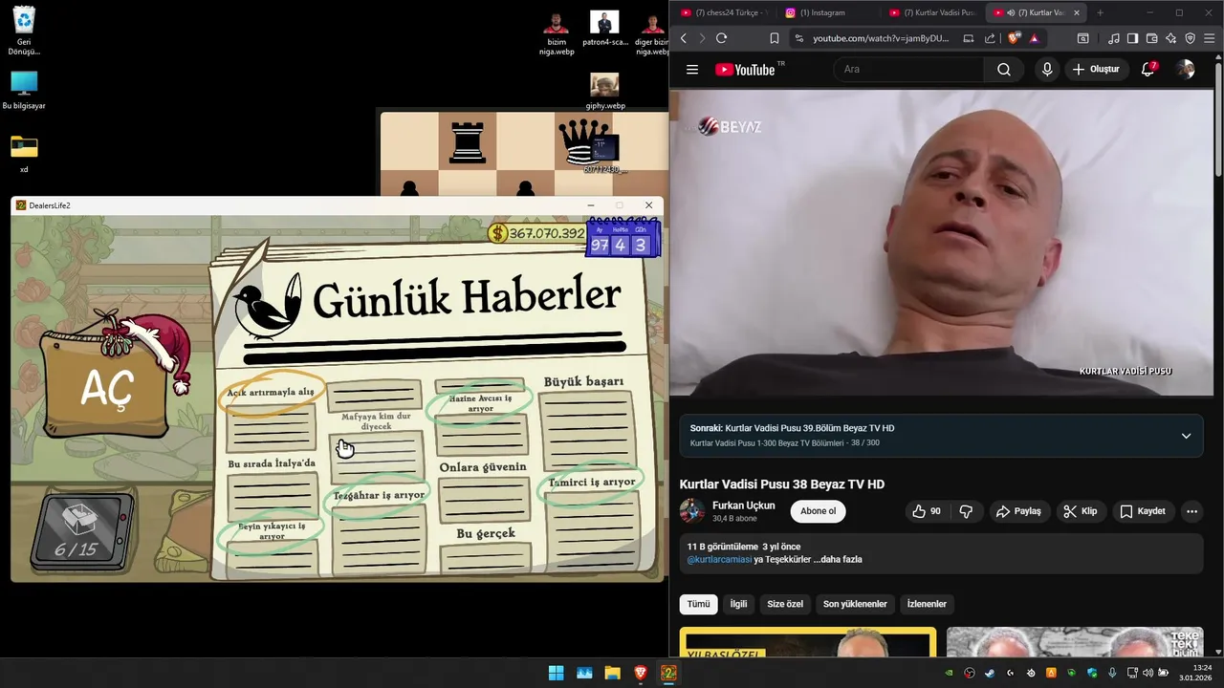Open the Windows Start button
This screenshot has height=688, width=1224.
coord(556,673)
